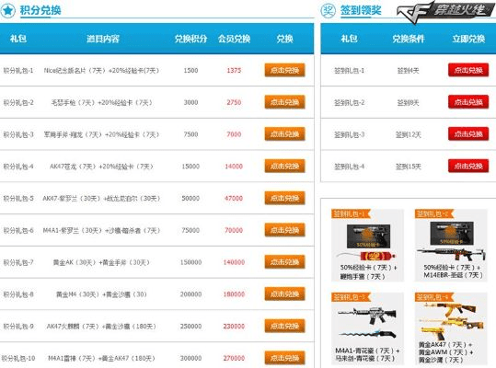
Task: Click the orange 签到礼包-2 ribbon tag
Action: [x=433, y=214]
